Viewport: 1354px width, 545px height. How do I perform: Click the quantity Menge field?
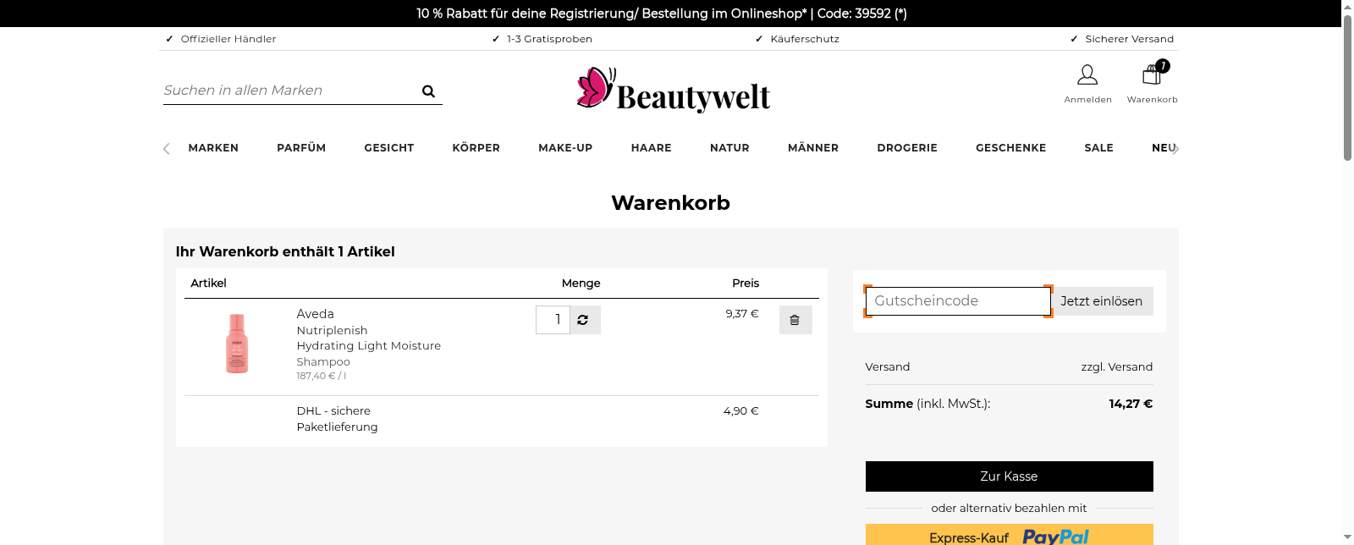(553, 320)
